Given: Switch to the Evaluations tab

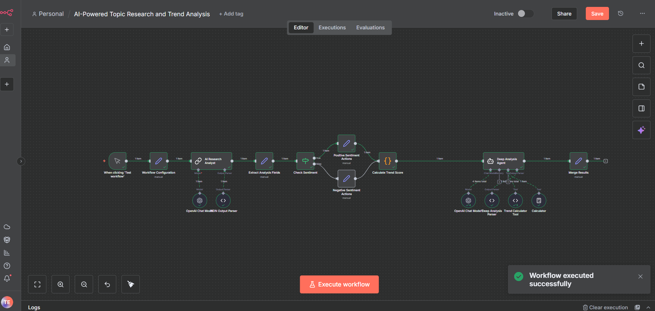Looking at the screenshot, I should pyautogui.click(x=370, y=27).
